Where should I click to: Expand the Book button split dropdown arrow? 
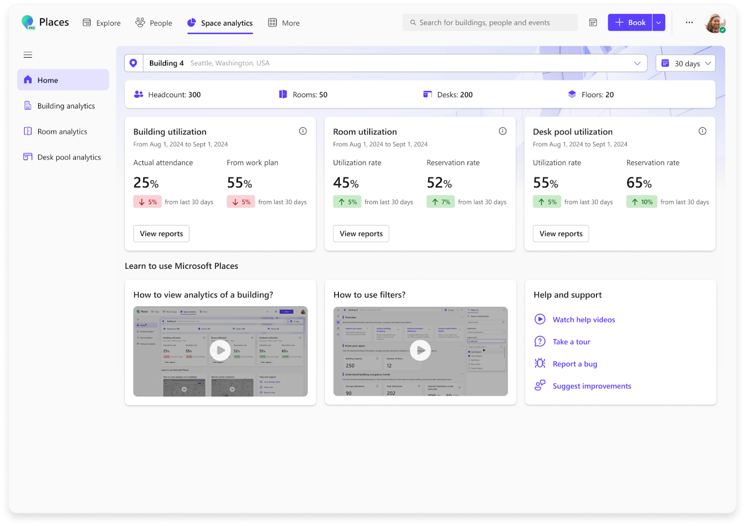pos(660,22)
